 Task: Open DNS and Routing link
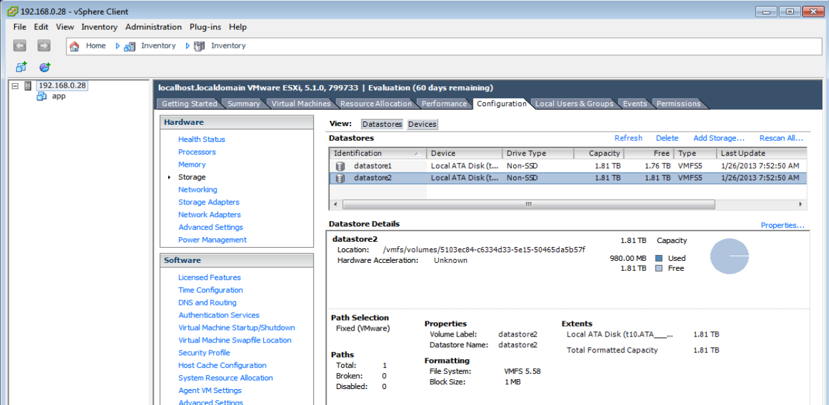[x=207, y=303]
